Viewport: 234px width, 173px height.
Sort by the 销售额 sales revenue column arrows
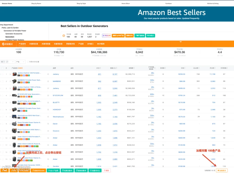tap(134, 68)
